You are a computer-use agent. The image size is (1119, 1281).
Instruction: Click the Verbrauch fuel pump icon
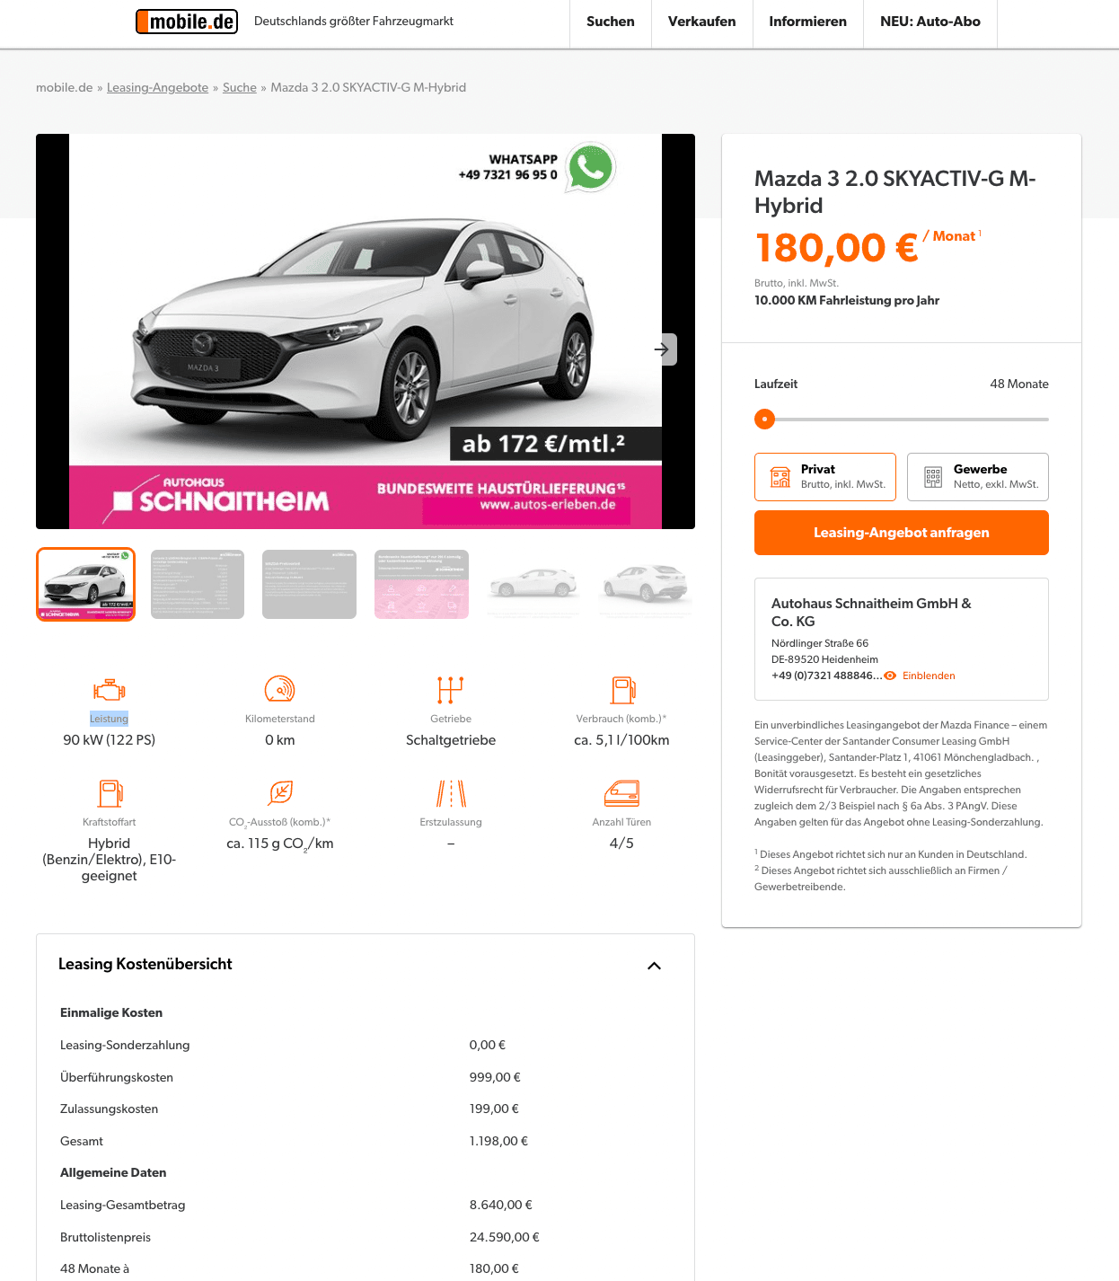click(622, 690)
